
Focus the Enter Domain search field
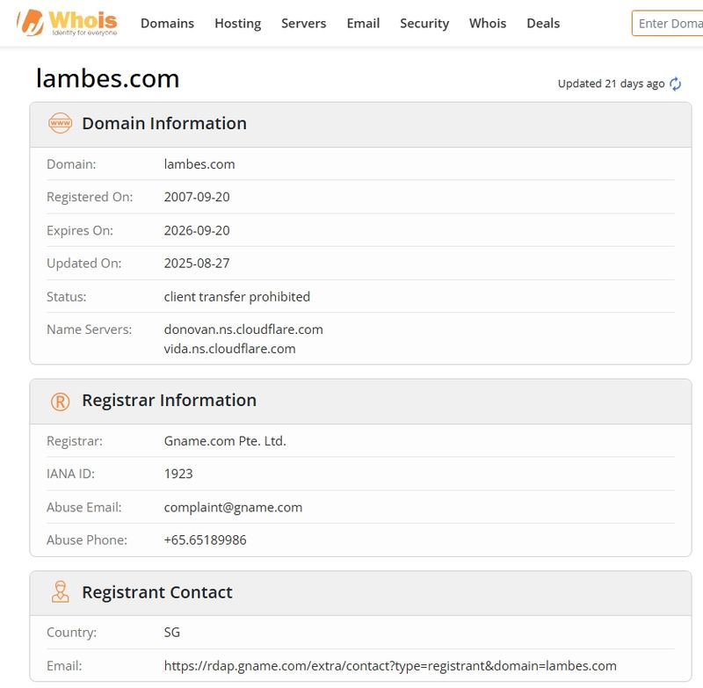[x=668, y=24]
